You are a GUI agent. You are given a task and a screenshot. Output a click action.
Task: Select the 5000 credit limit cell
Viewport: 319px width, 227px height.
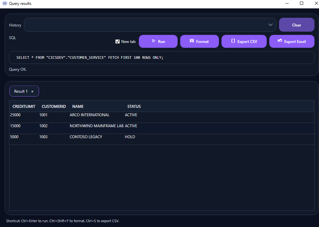[14, 137]
